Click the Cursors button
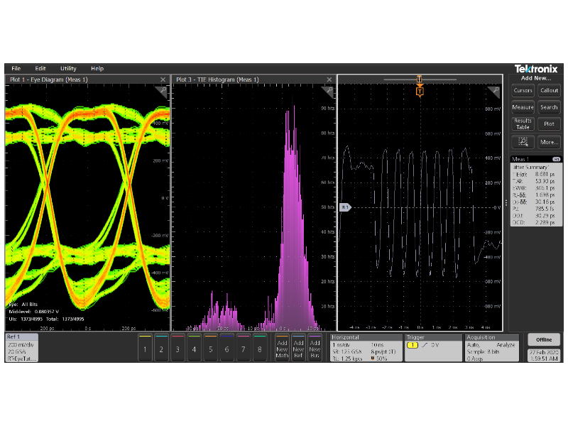The width and height of the screenshot is (568, 426). point(523,90)
